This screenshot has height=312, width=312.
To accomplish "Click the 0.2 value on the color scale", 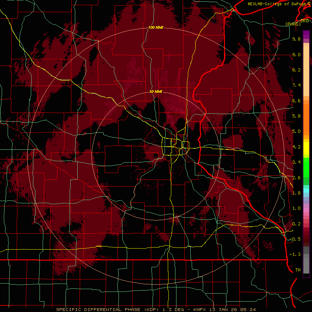I will (x=296, y=224).
